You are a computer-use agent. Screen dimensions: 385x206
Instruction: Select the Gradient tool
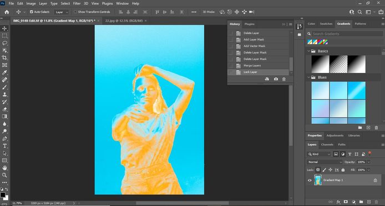(x=4, y=117)
